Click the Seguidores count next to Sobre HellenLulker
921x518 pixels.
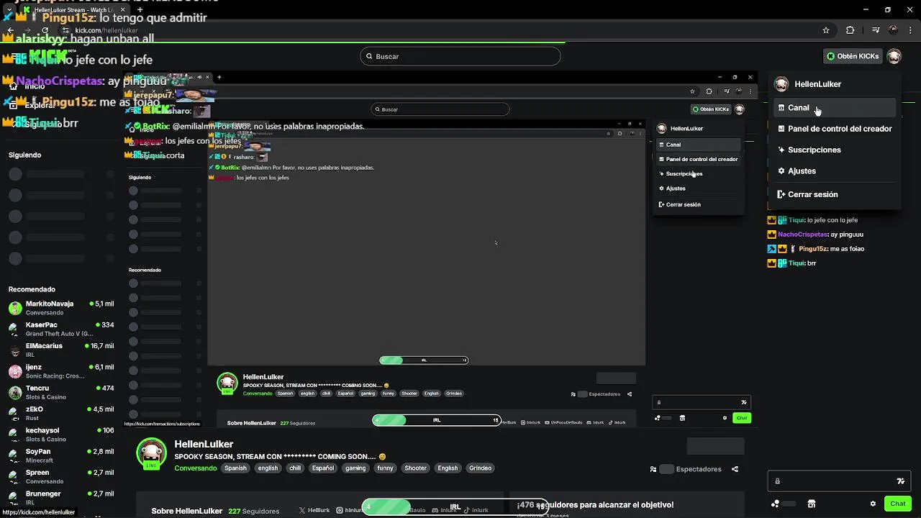click(x=254, y=511)
